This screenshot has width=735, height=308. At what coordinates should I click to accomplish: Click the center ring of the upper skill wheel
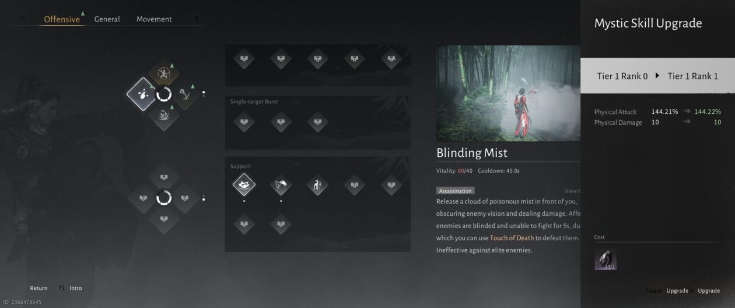point(164,94)
